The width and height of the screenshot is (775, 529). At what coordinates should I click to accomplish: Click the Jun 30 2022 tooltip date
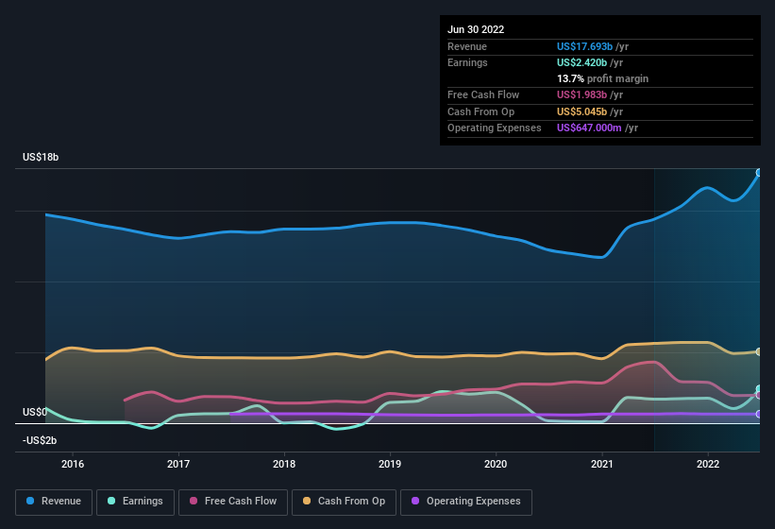coord(476,29)
